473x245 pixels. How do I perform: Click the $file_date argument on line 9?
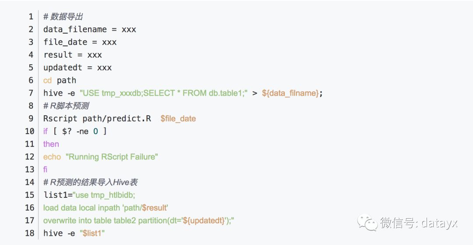[x=178, y=119]
